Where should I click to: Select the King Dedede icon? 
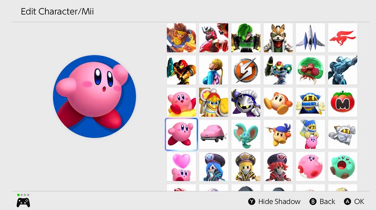[214, 102]
